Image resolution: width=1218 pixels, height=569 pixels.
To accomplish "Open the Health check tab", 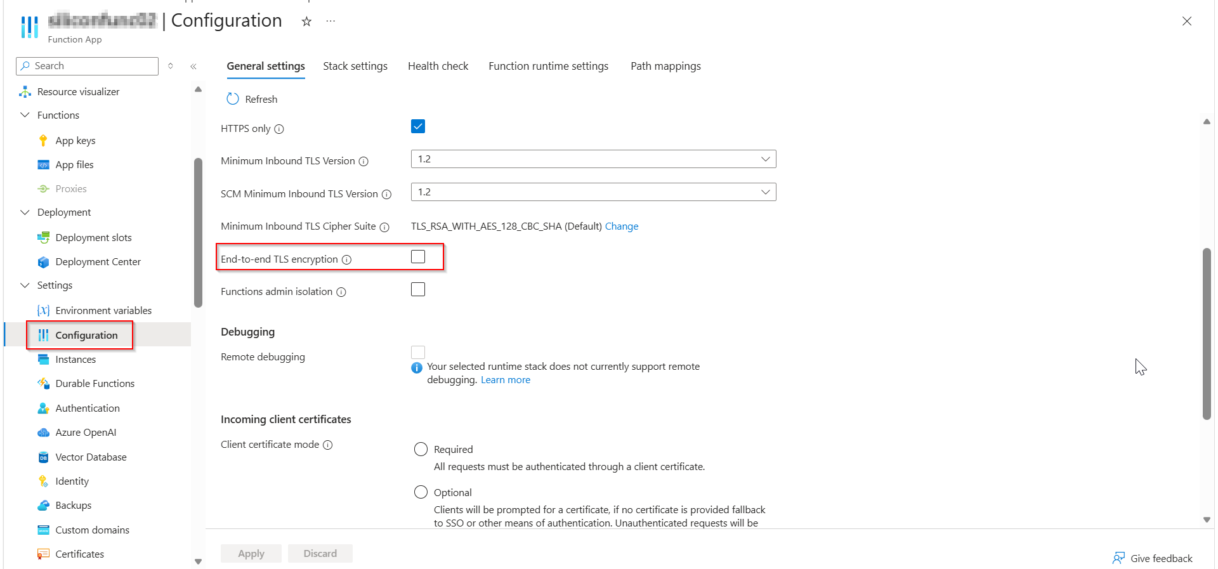I will point(438,66).
